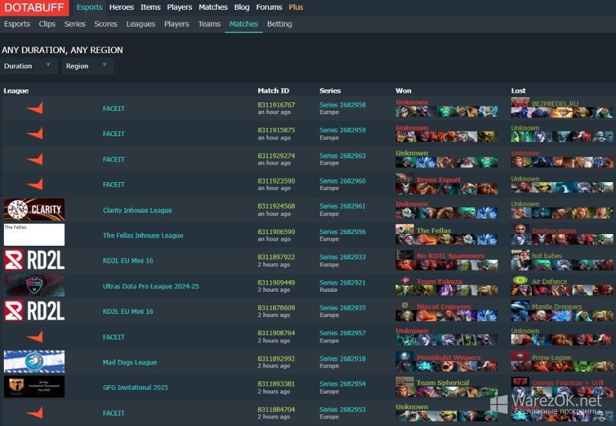616x426 pixels.
Task: Open match ID 8311924568
Action: (276, 206)
